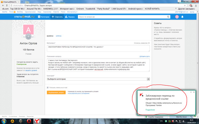Open a new browser tab with plus
This screenshot has height=124, width=199.
tap(22, 2)
